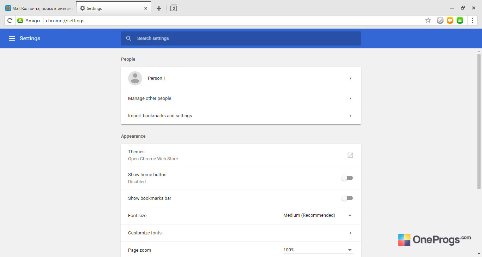The image size is (482, 257).
Task: Close the Settings tab
Action: click(146, 8)
